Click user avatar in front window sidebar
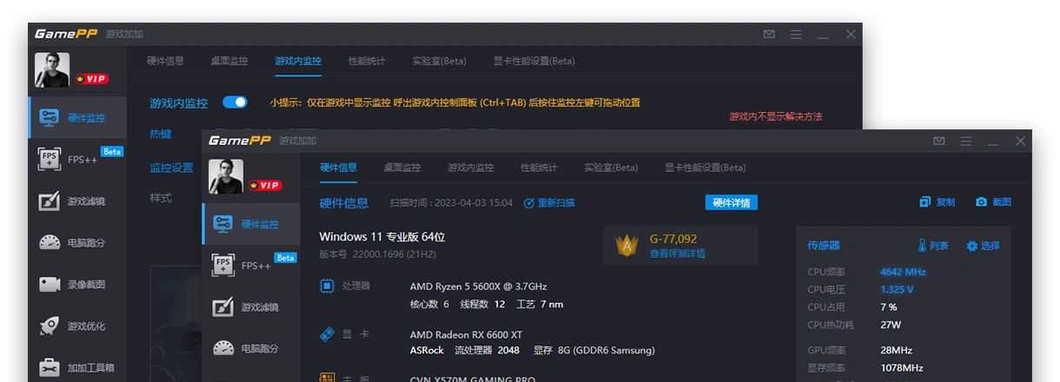 pyautogui.click(x=226, y=177)
